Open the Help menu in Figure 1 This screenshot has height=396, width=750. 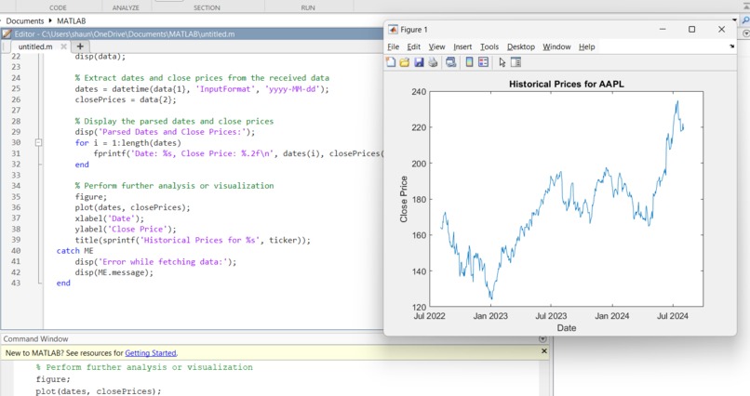coord(587,46)
